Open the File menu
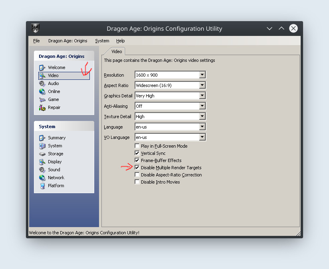The height and width of the screenshot is (269, 329). [x=36, y=41]
